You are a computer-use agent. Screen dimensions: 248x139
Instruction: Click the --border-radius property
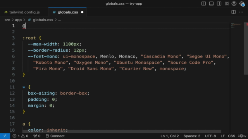click(x=48, y=50)
